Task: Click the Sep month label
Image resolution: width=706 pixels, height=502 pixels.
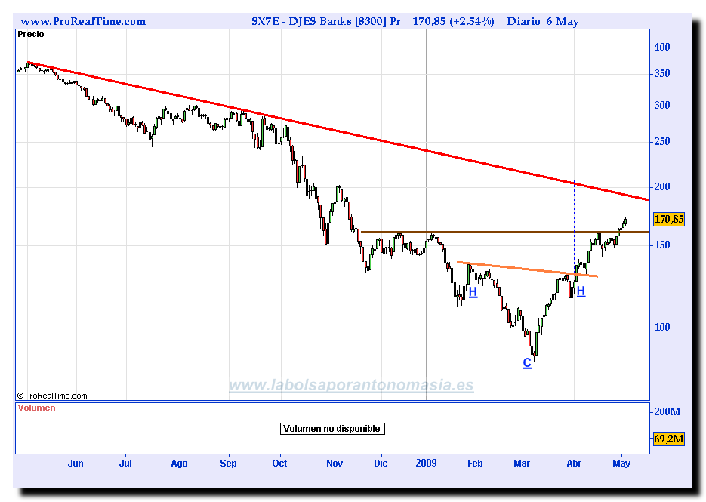Action: click(228, 464)
